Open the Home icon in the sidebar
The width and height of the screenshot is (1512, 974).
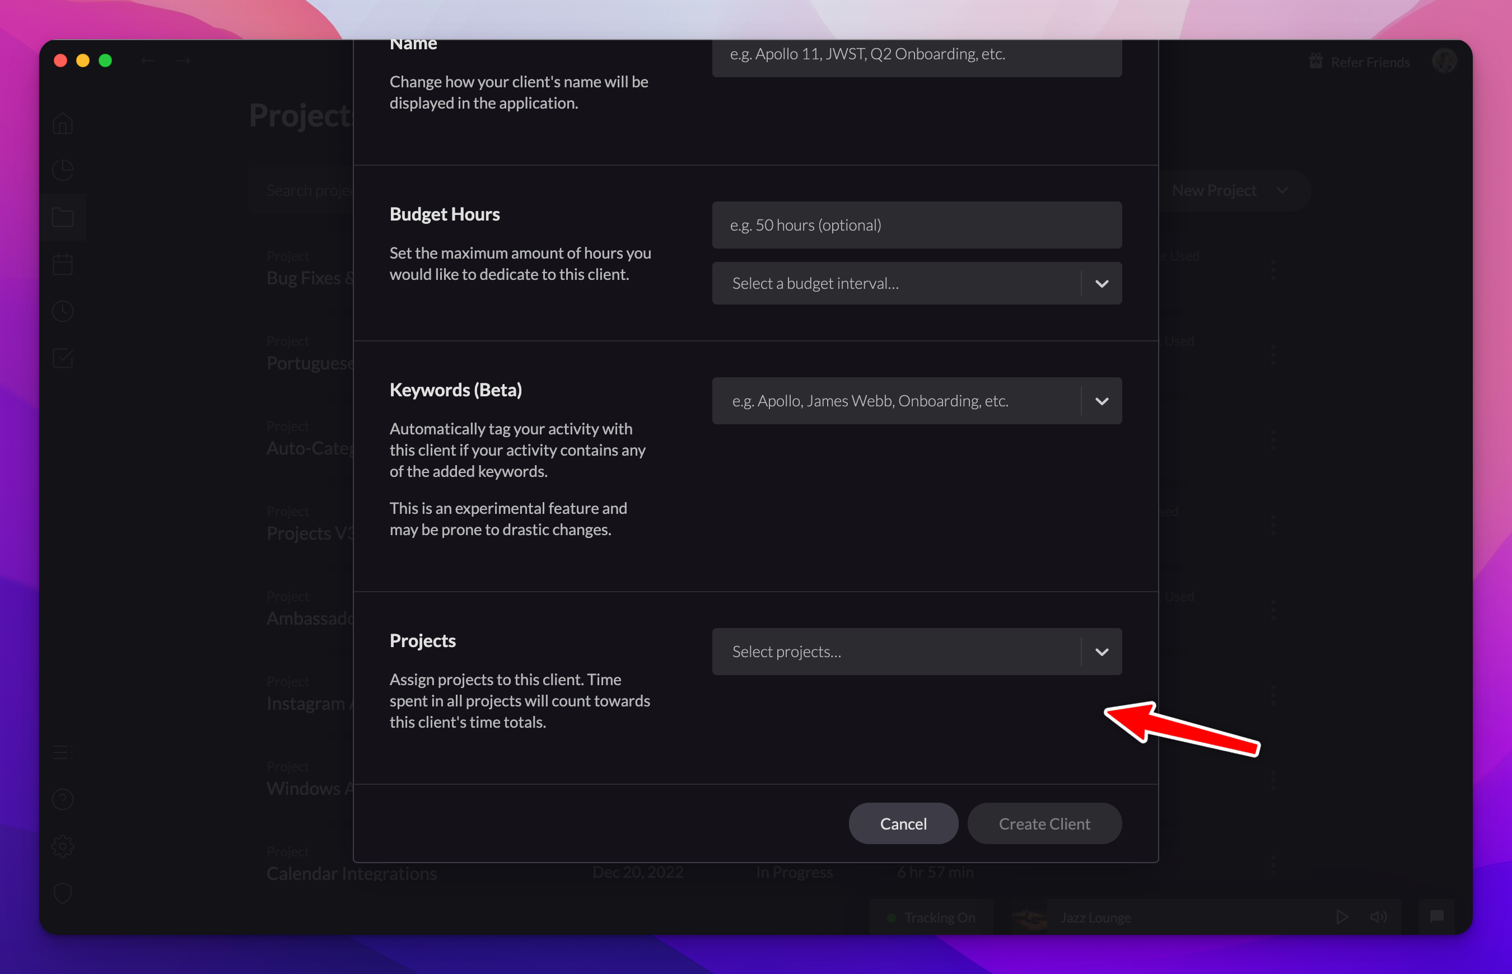pos(63,123)
